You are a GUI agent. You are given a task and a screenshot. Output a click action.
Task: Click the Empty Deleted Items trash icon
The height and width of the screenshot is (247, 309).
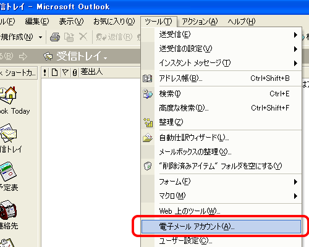pos(148,166)
